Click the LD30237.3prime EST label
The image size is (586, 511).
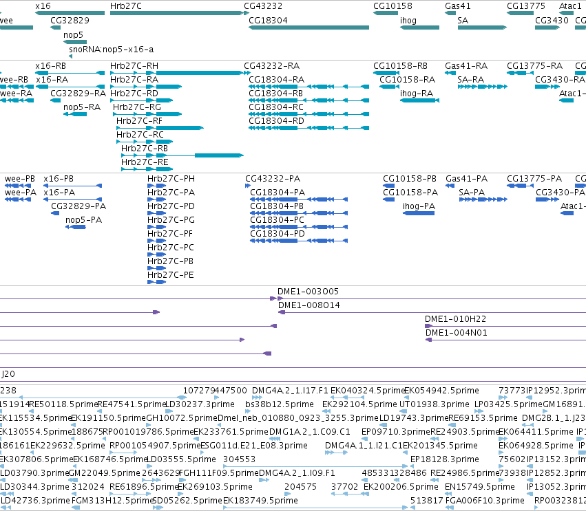(200, 404)
